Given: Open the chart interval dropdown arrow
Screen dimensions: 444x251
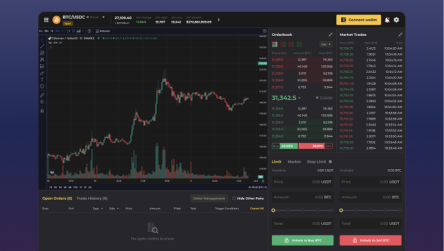Looking at the screenshot, I should 63,31.
